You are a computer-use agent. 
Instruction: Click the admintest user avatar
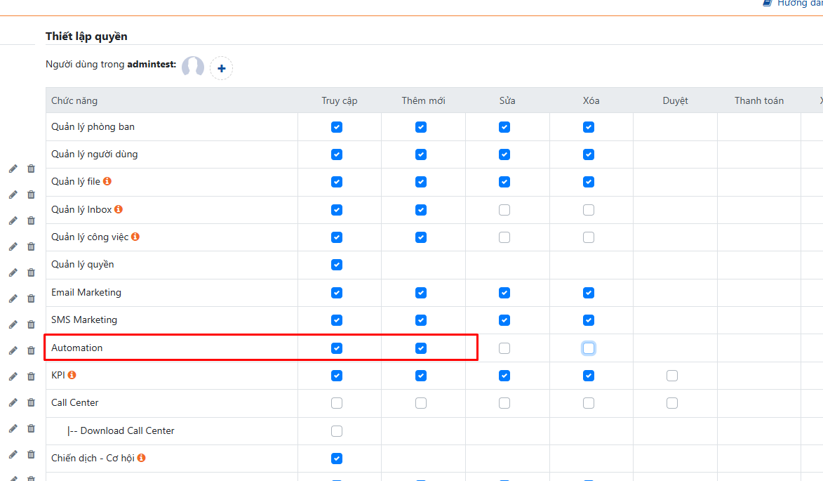[x=193, y=67]
